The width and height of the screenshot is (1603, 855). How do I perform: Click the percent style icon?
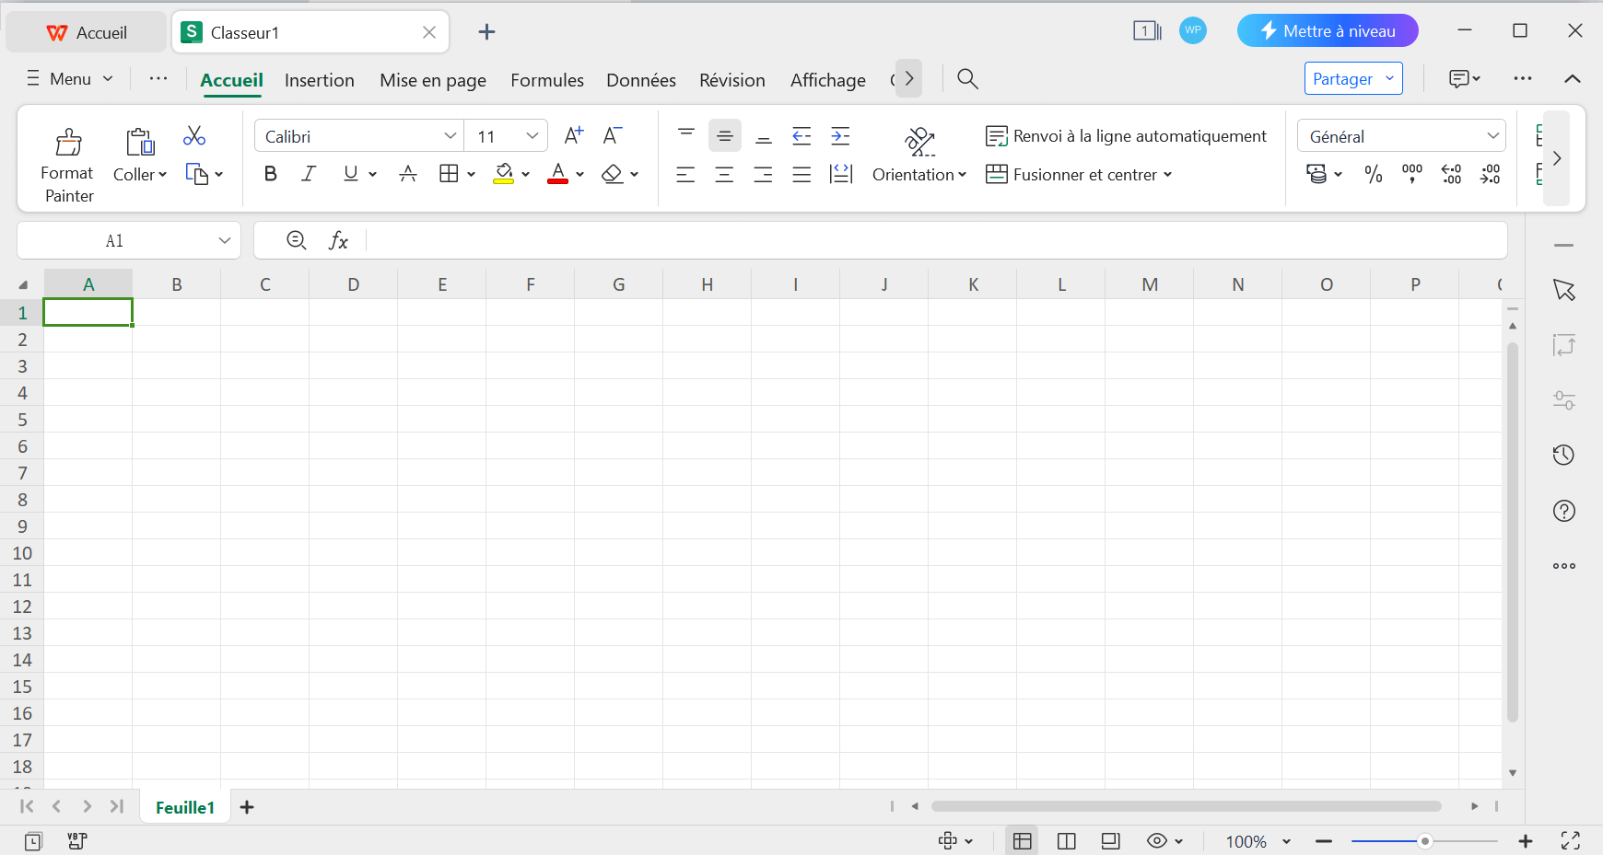1373,174
